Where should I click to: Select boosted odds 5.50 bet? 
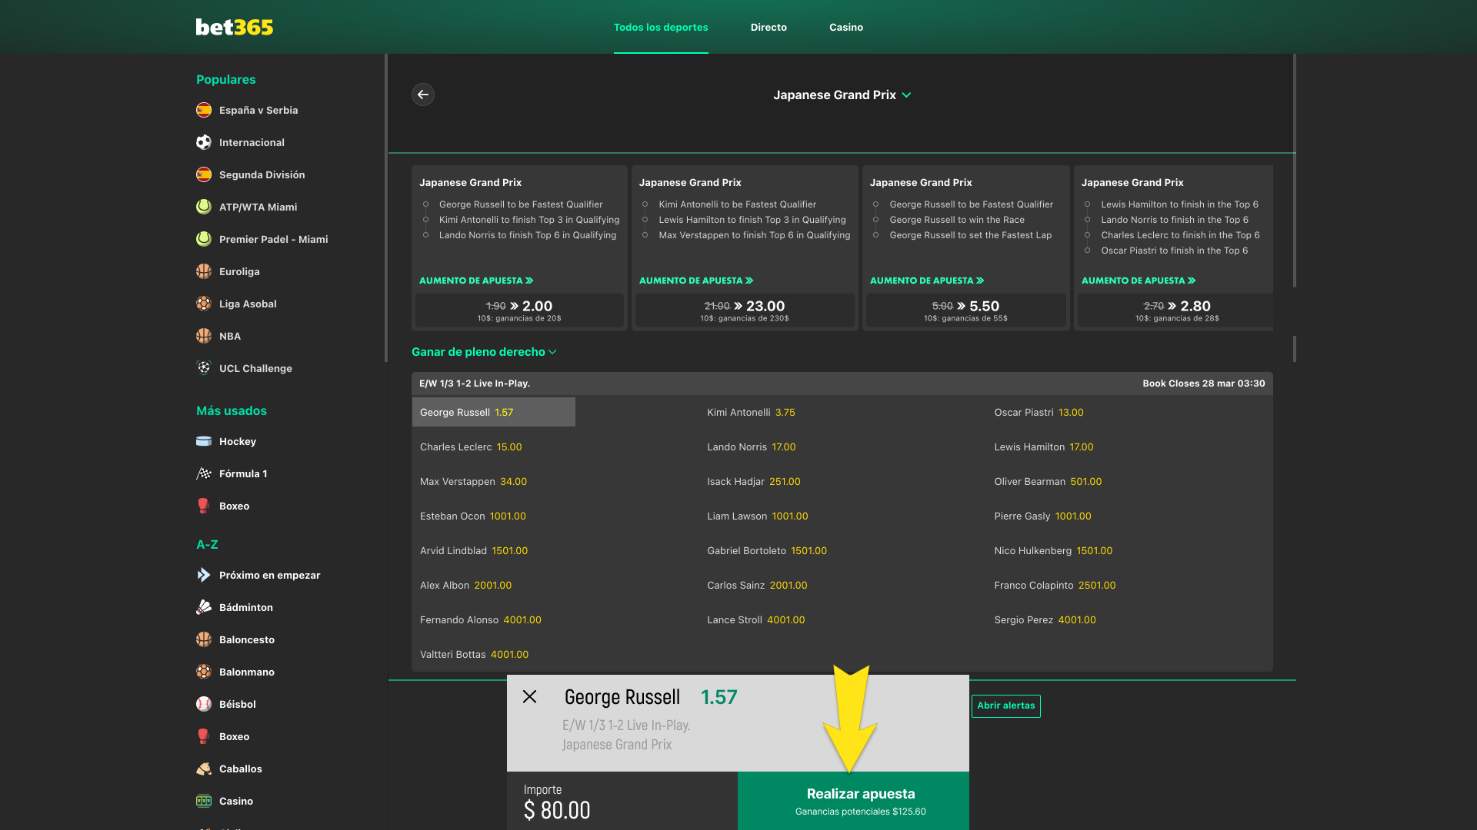(x=966, y=310)
